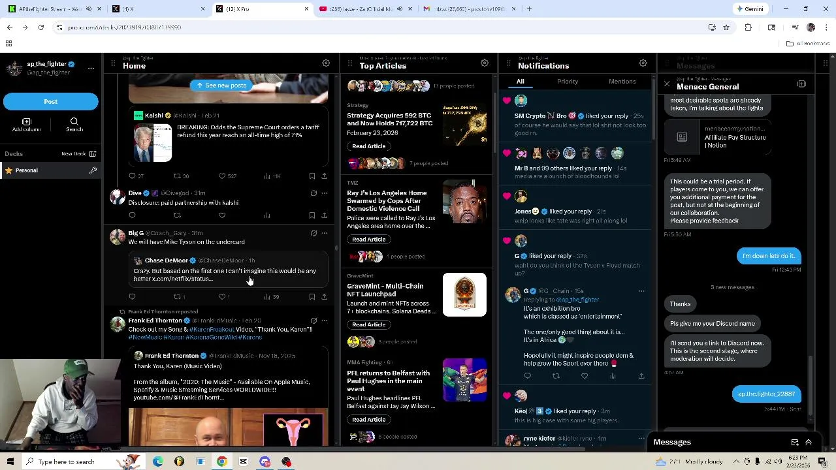This screenshot has width=836, height=470.
Task: Open Notifications column settings icon
Action: tap(643, 63)
